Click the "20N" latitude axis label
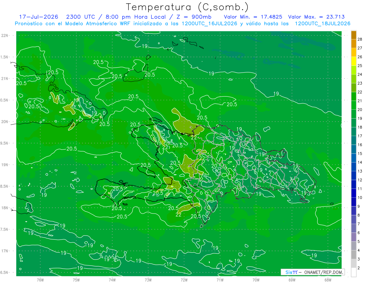Viewport: 368px width, 284px height. 5,122
